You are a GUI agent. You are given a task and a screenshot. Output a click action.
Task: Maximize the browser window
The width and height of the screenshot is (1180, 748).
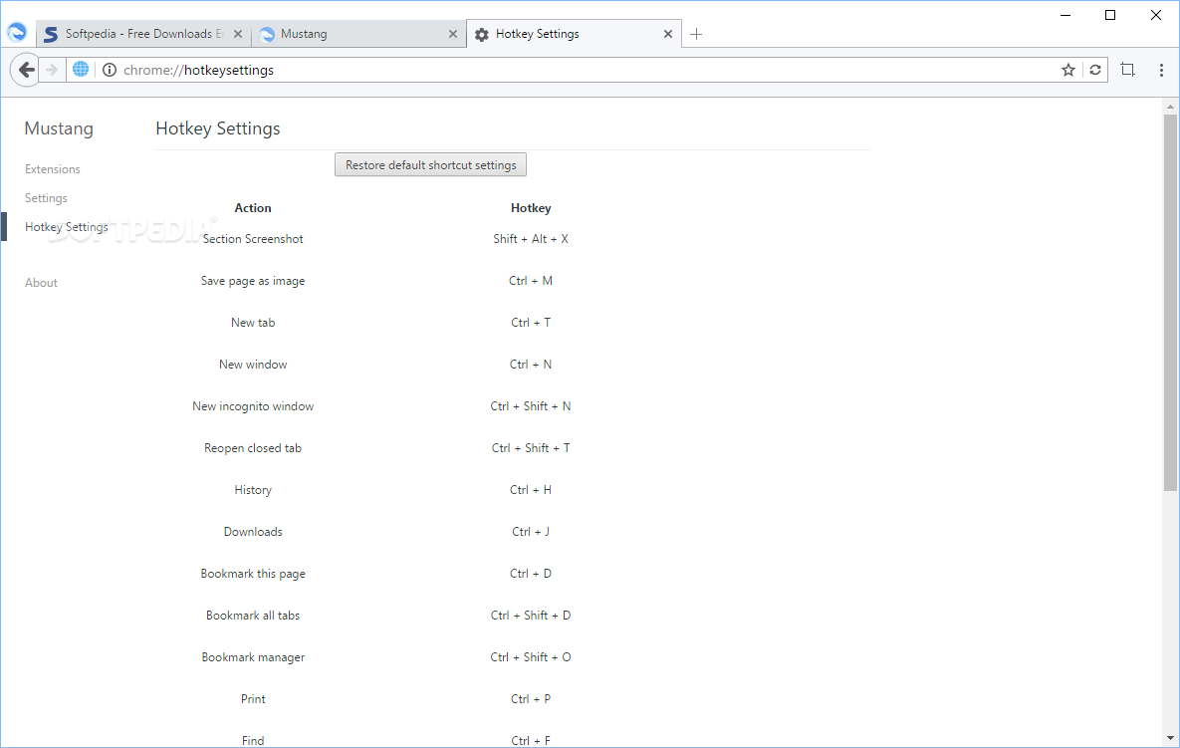point(1110,15)
